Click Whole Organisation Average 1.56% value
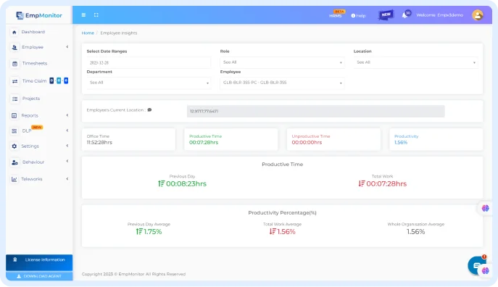Viewport: 498px width, 287px height. 416,232
